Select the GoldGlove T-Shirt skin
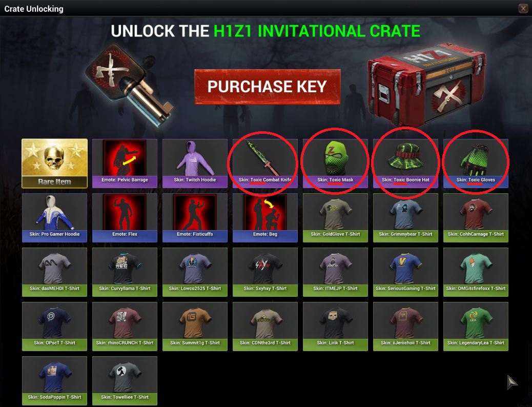Viewport: 532px width, 407px height. pos(336,217)
